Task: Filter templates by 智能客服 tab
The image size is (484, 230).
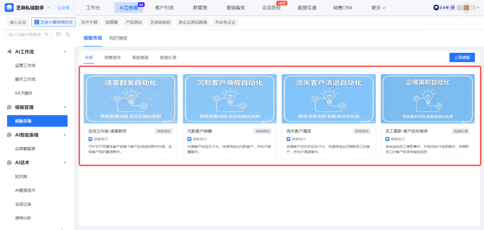Action: point(140,57)
